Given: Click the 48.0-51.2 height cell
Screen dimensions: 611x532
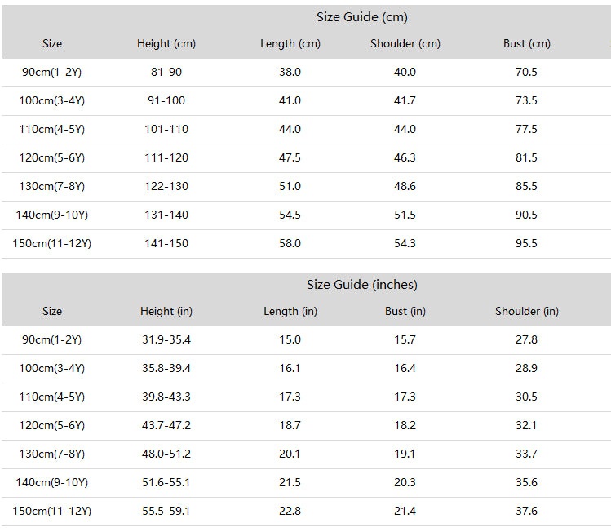Looking at the screenshot, I should point(166,454).
